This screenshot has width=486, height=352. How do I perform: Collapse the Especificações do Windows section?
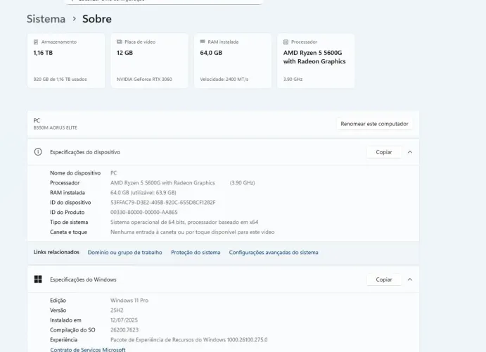410,279
